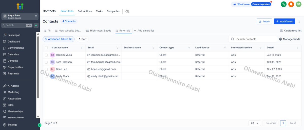Sort by the Interested Service column arrows
Viewport: 304px width, 130px height.
click(x=261, y=48)
